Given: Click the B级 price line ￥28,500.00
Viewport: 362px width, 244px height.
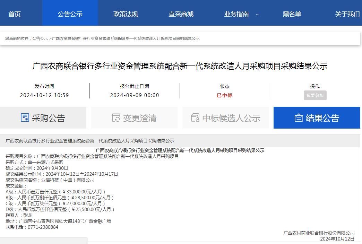Looking at the screenshot, I should point(60,198).
